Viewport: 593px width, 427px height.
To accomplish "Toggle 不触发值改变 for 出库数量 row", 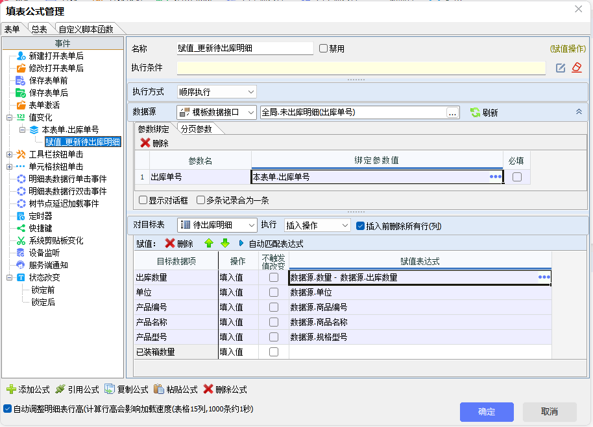I will click(x=274, y=277).
